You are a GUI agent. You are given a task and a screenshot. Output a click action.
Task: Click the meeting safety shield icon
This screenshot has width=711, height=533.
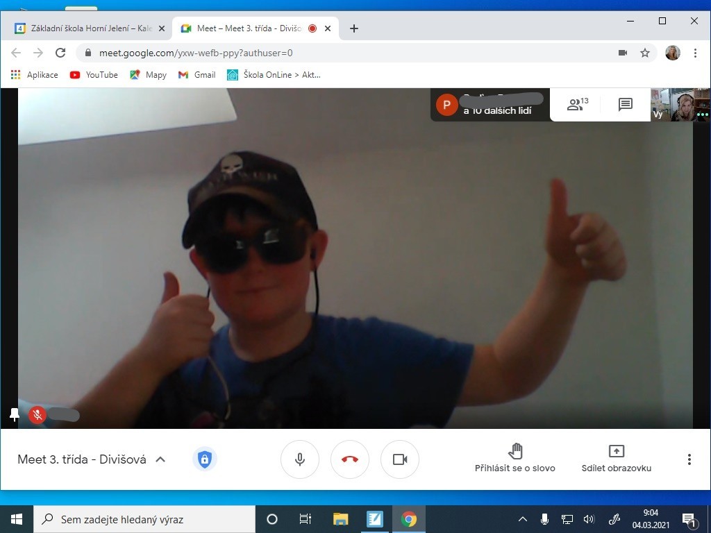(204, 459)
